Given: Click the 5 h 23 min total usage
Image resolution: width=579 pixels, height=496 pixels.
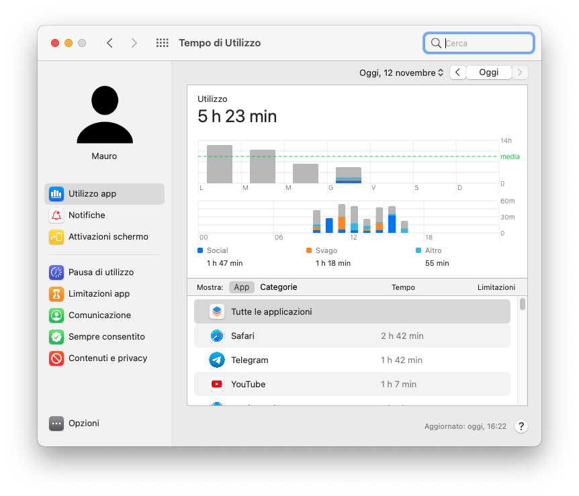Looking at the screenshot, I should pos(236,117).
